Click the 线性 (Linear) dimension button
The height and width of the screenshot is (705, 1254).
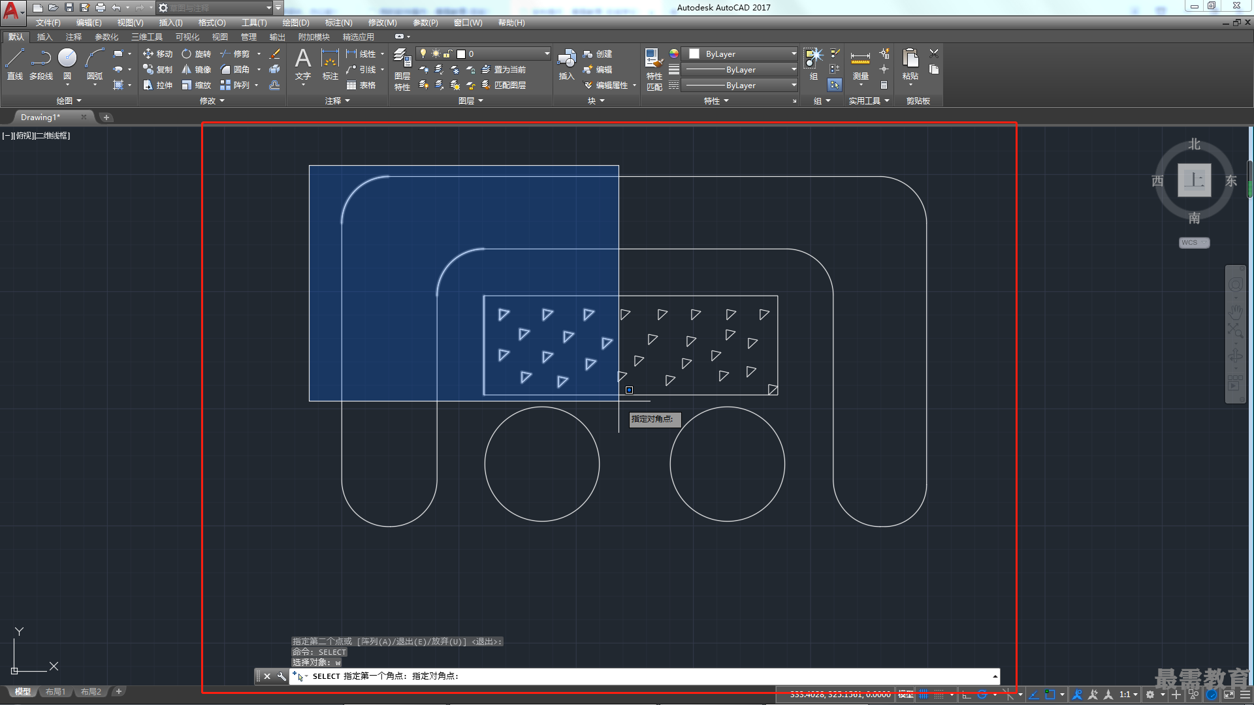[361, 54]
